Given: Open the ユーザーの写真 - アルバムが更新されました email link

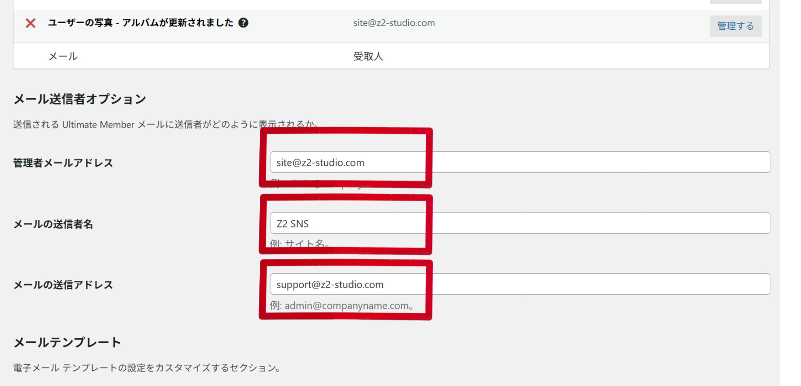Looking at the screenshot, I should pyautogui.click(x=140, y=23).
